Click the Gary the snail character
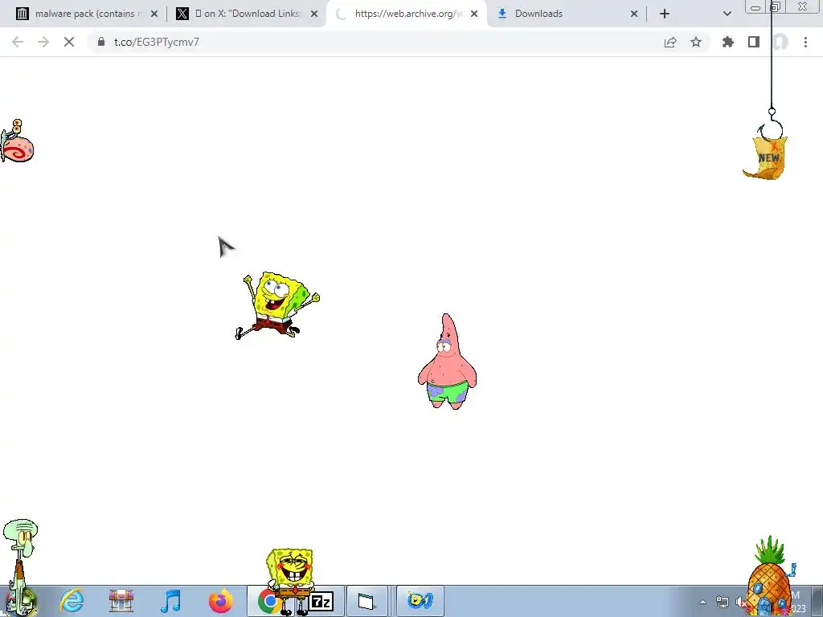823x617 pixels. point(17,141)
